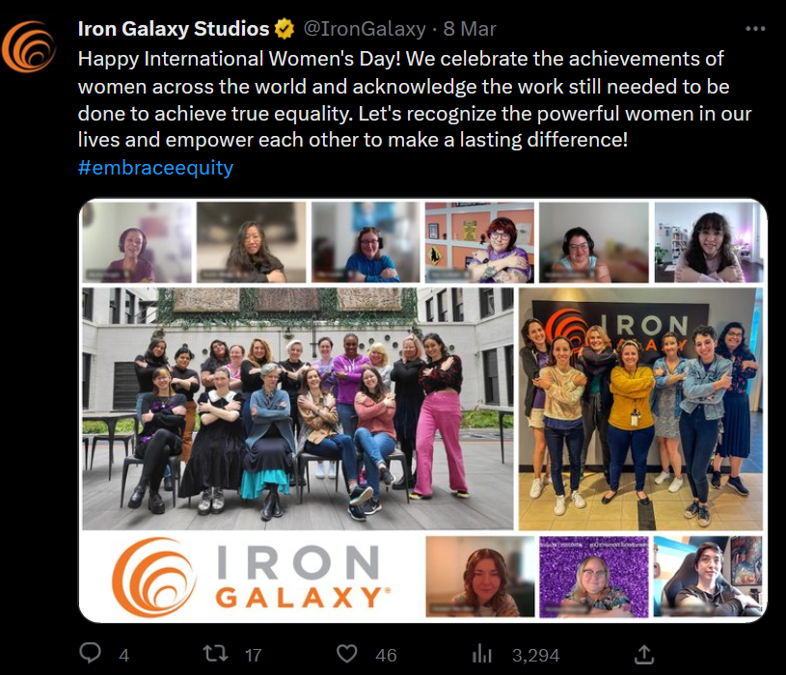Click the gold verified badge
The height and width of the screenshot is (675, 786).
click(x=285, y=29)
